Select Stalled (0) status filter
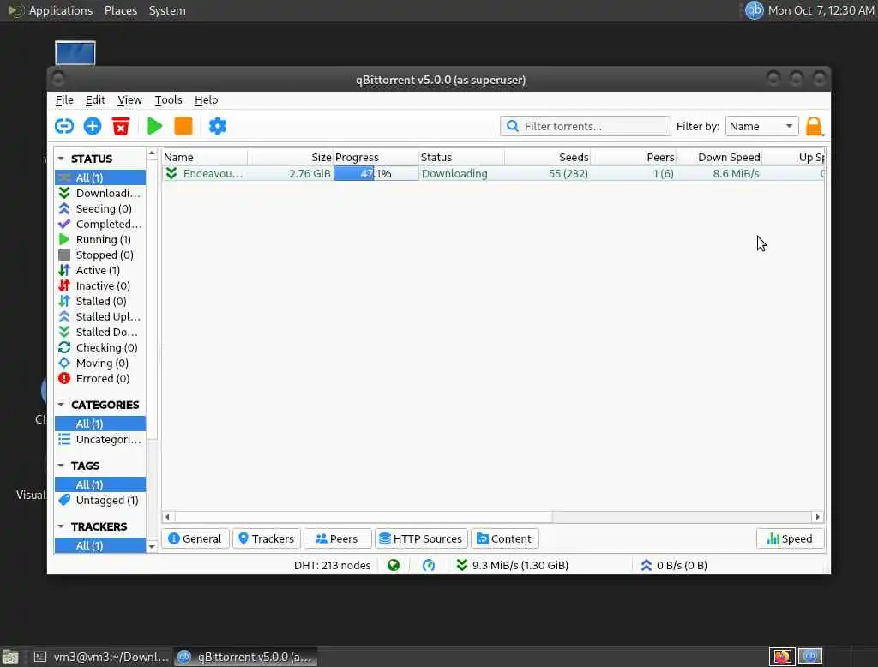This screenshot has width=878, height=667. [100, 301]
